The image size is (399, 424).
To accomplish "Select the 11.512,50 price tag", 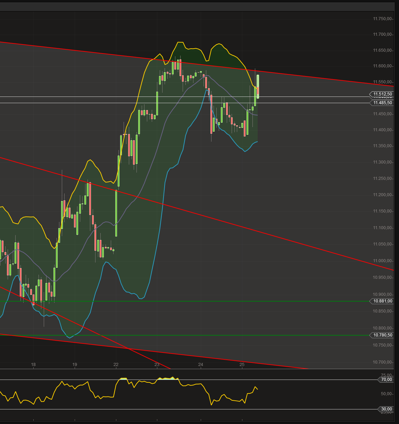I will tap(382, 94).
